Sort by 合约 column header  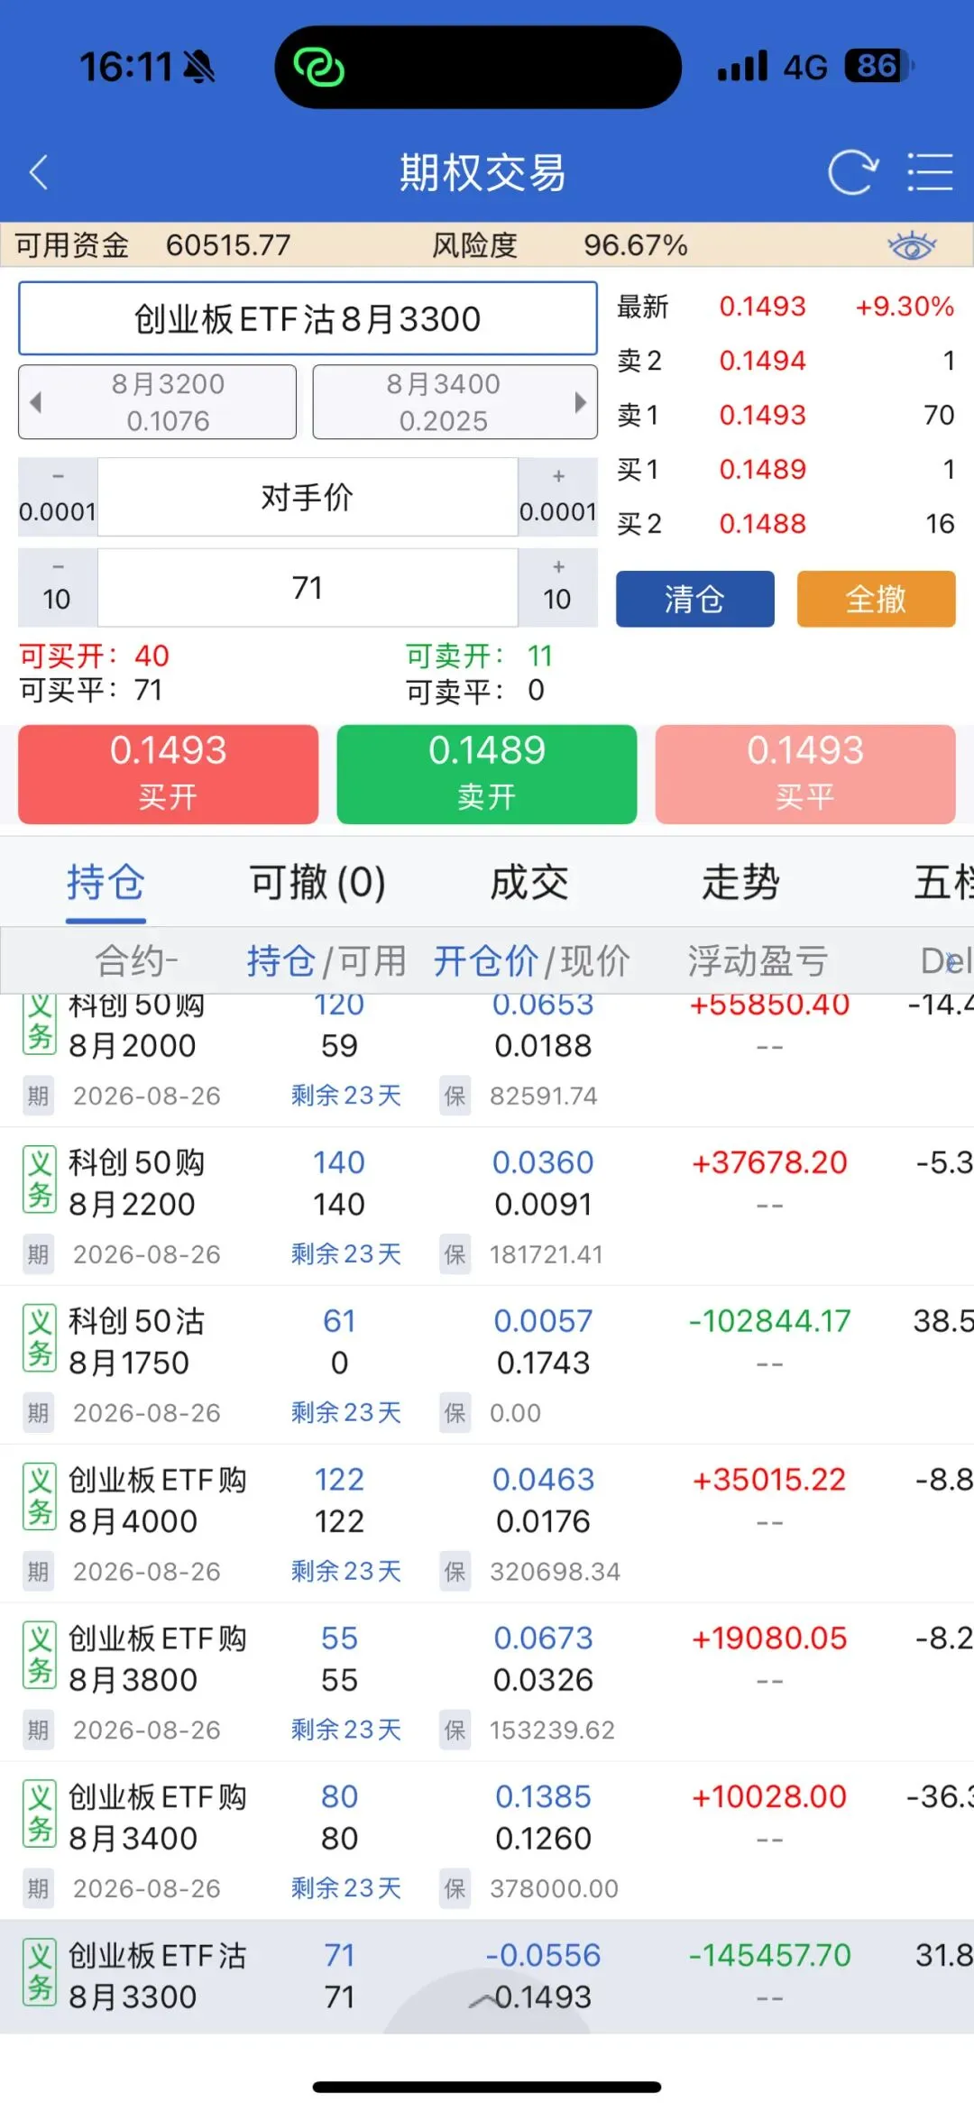pyautogui.click(x=137, y=960)
